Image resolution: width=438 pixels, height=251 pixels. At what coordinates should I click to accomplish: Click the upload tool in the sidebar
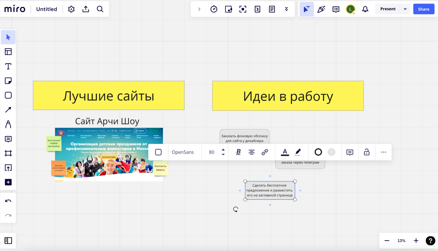[x=8, y=168]
